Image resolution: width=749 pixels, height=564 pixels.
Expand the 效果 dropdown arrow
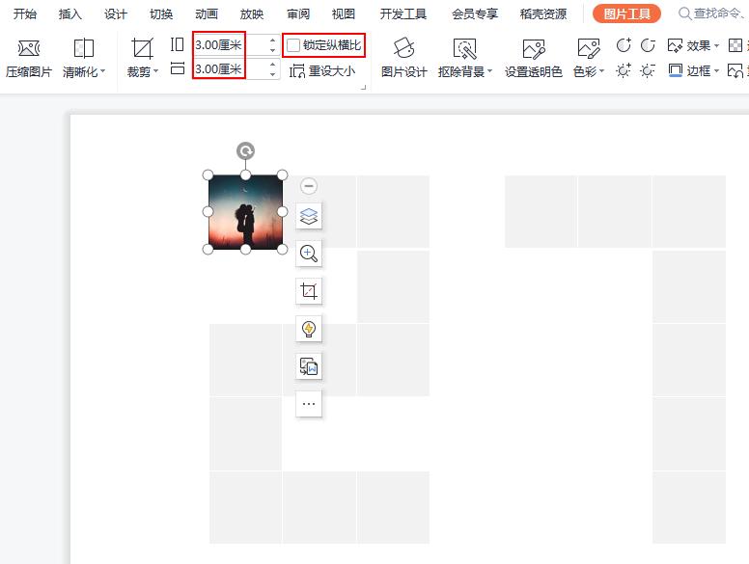[x=716, y=46]
